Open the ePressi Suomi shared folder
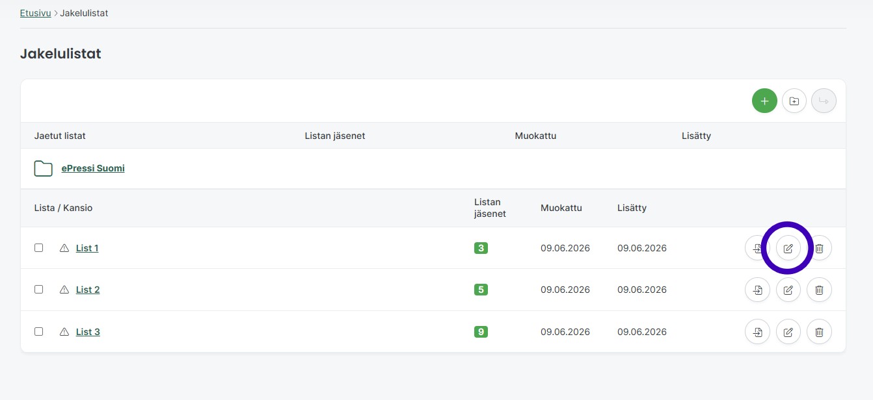 93,168
